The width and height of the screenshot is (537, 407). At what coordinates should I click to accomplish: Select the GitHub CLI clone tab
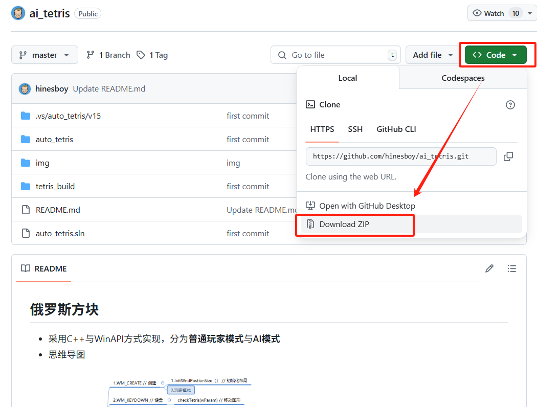[x=396, y=129]
